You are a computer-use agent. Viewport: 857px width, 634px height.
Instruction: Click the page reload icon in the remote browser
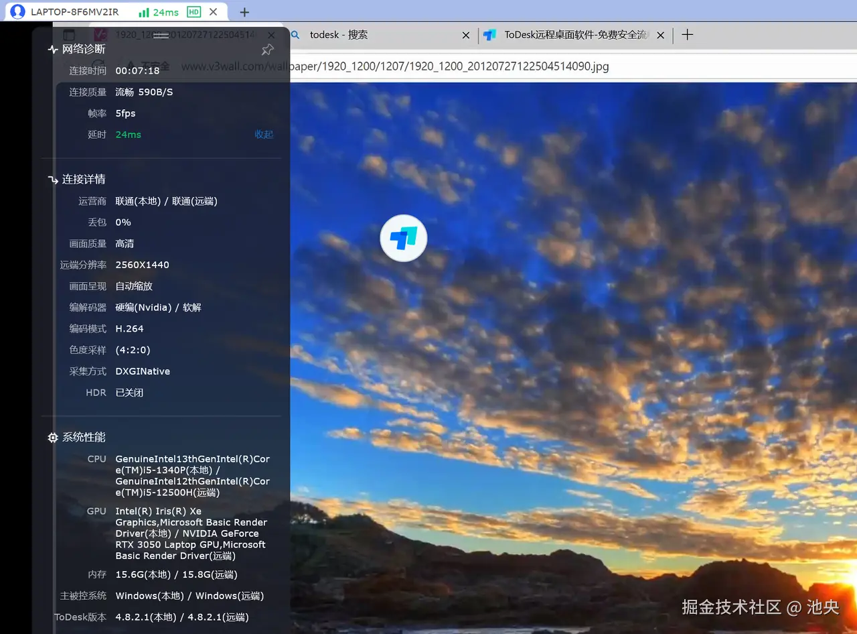[x=99, y=64]
